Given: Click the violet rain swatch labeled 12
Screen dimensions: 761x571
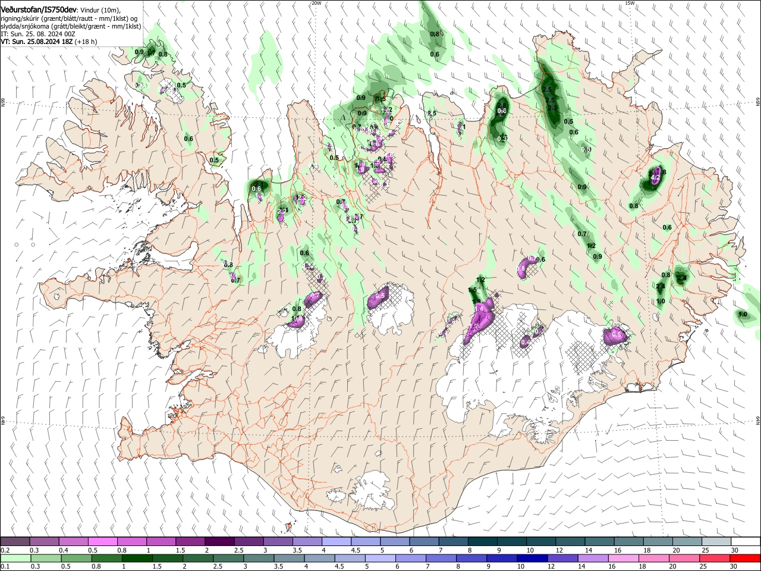Looking at the screenshot, I should 563,558.
